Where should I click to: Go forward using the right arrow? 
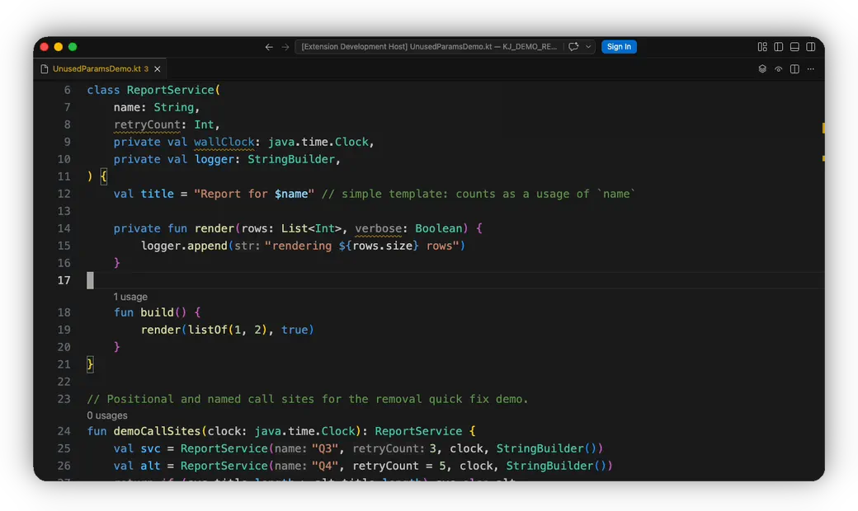click(x=285, y=47)
